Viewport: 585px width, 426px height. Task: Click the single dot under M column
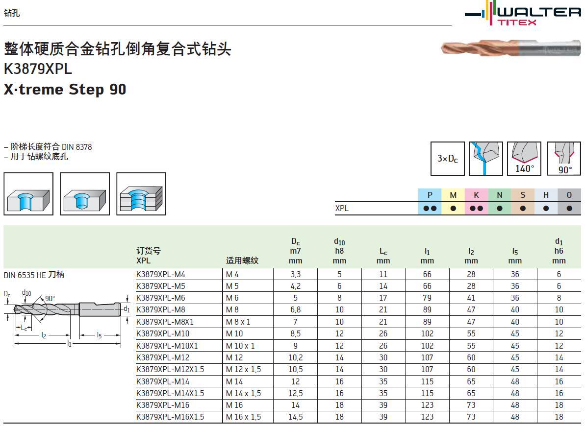453,208
